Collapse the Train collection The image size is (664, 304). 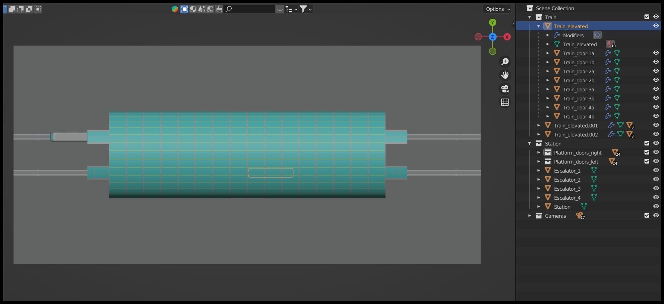[530, 17]
